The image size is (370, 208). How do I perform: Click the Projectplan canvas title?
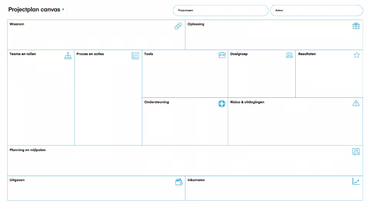pos(34,10)
